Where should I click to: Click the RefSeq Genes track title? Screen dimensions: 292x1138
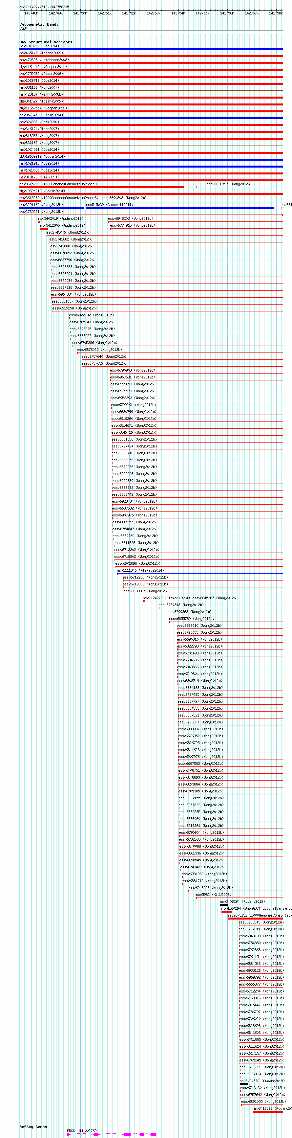(x=33, y=1127)
